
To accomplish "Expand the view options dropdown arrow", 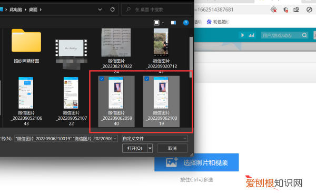I will tap(163, 23).
